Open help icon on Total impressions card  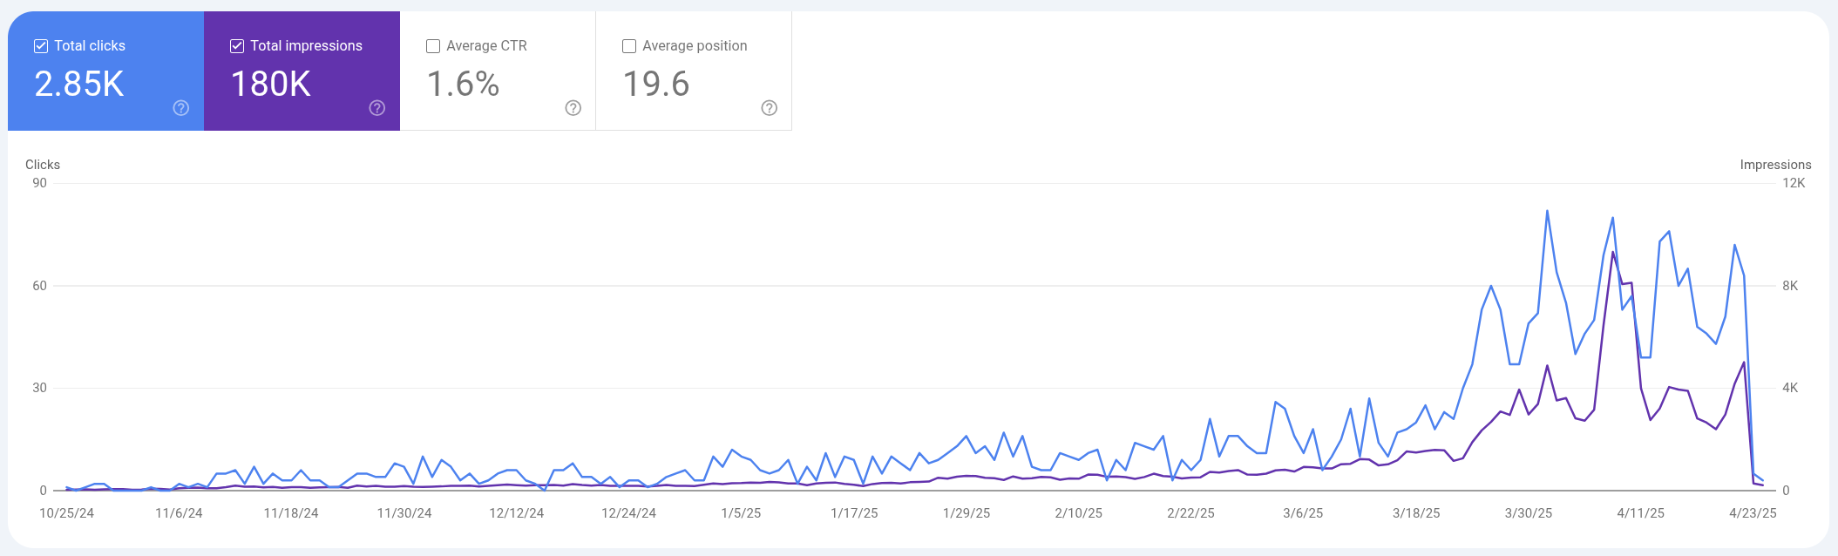point(377,108)
